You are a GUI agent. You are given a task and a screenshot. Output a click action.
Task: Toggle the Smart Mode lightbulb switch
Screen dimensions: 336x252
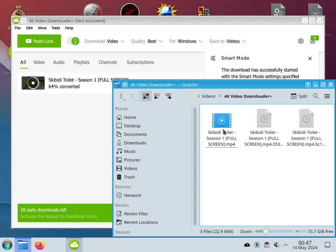[73, 41]
